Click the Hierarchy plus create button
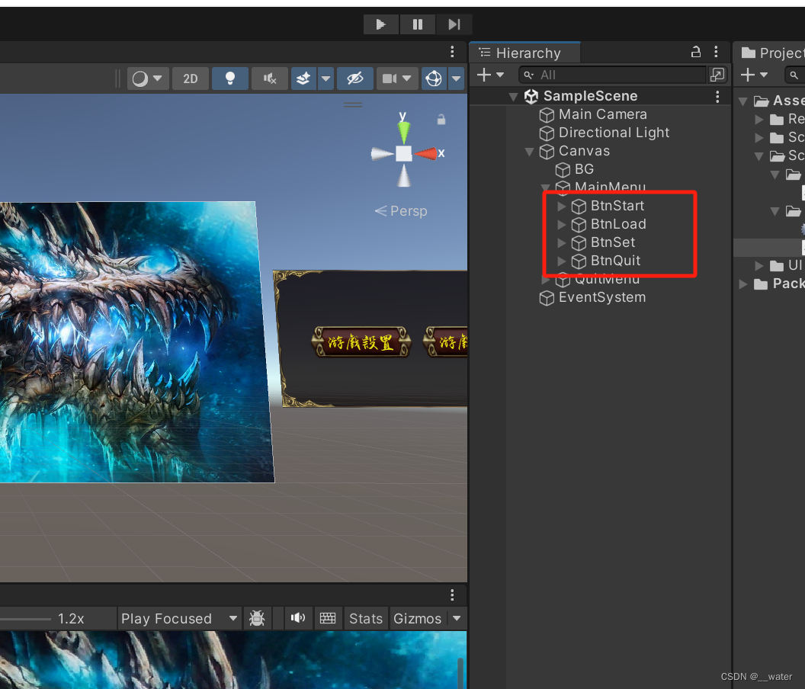Image resolution: width=805 pixels, height=689 pixels. [x=483, y=75]
